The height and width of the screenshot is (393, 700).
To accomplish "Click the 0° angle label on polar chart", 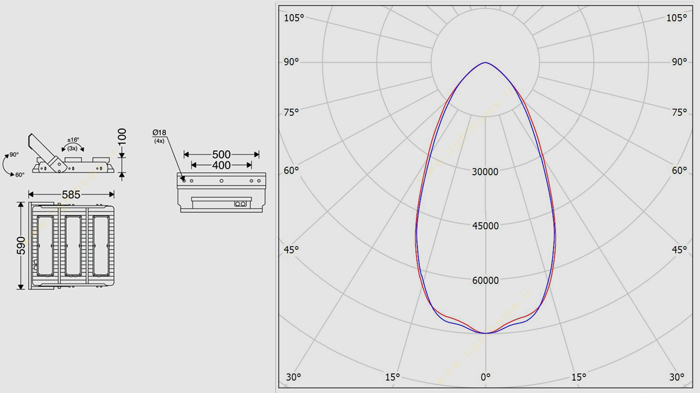I will [x=485, y=377].
